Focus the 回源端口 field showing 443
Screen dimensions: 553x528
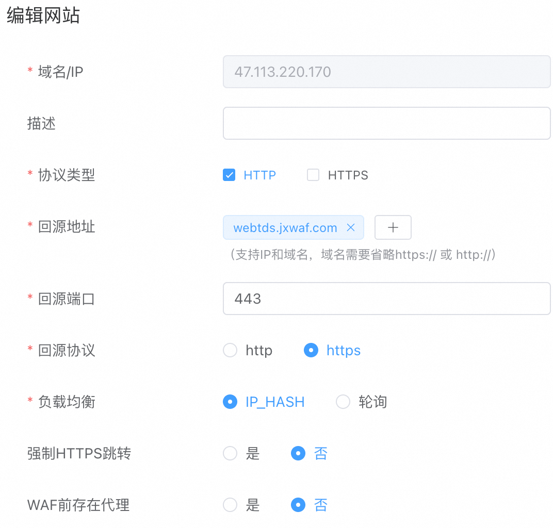[387, 299]
